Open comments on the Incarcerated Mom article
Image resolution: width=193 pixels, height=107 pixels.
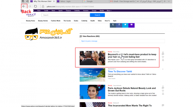click(x=163, y=105)
